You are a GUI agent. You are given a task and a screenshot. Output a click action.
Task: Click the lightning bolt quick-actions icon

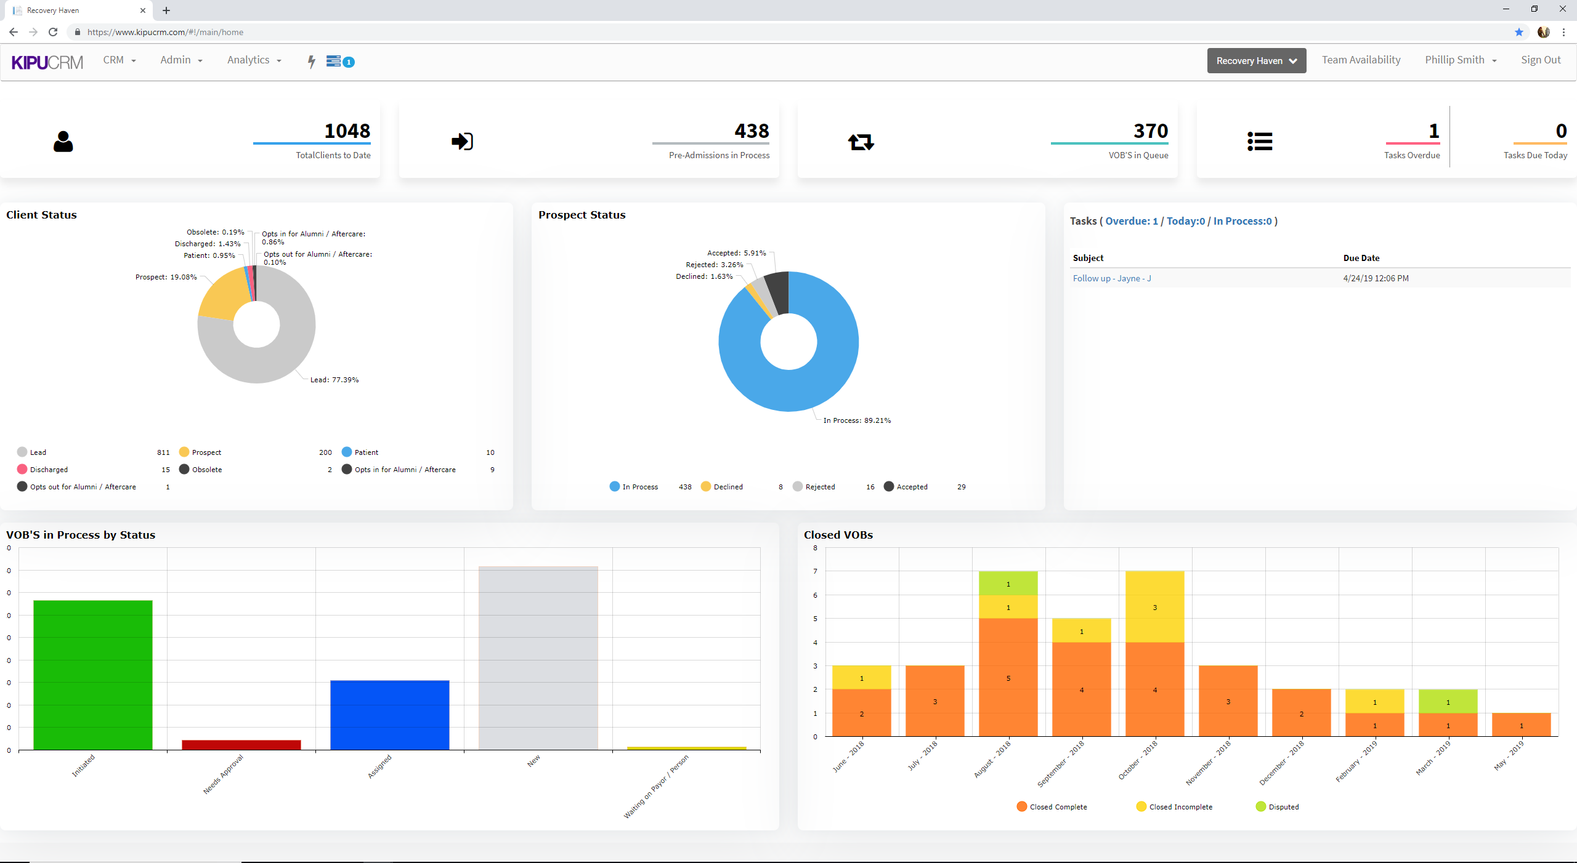tap(311, 61)
